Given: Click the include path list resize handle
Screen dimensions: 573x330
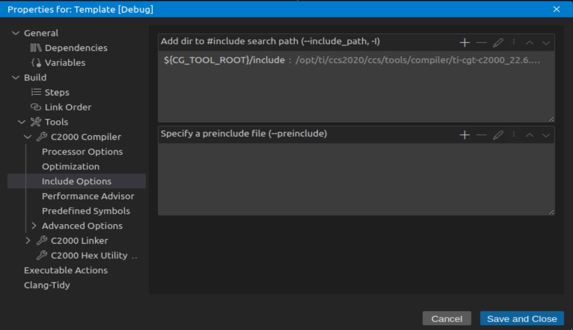Looking at the screenshot, I should tap(551, 119).
